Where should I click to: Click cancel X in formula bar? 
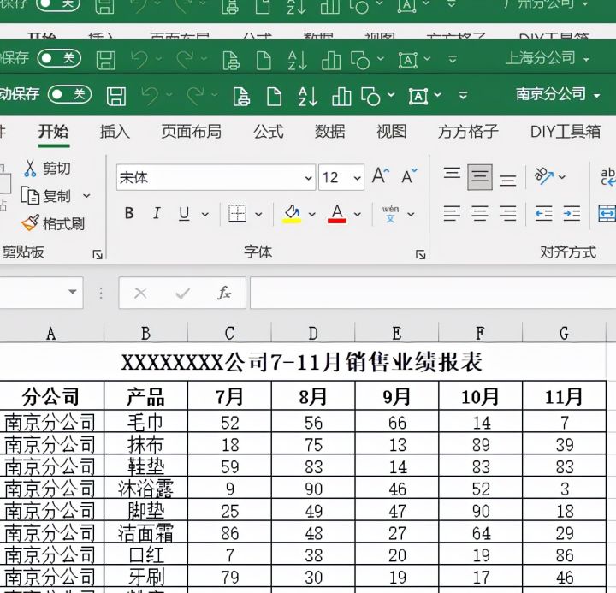[x=140, y=294]
